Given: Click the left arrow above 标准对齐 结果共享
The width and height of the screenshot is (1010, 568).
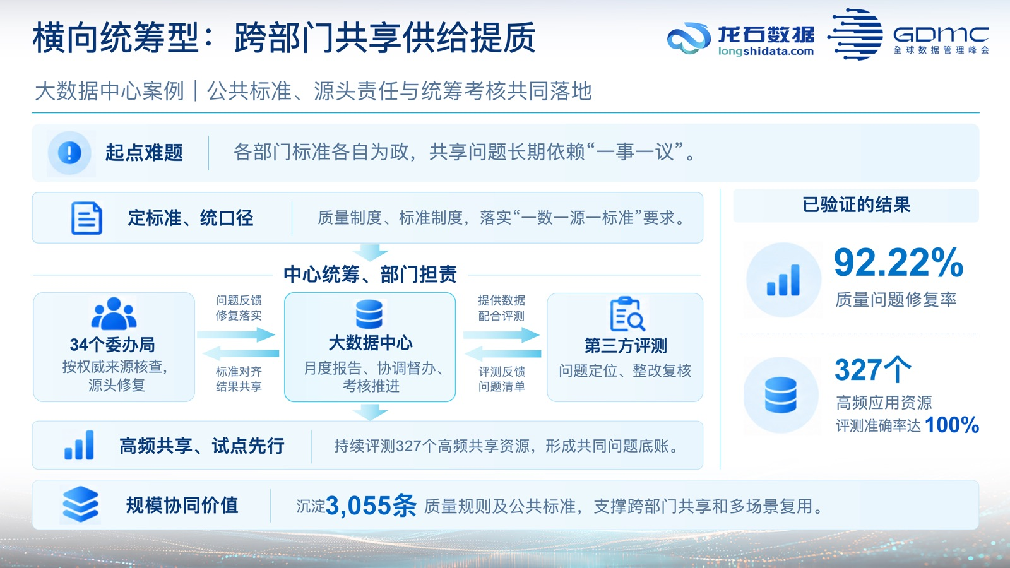Looking at the screenshot, I should (241, 353).
